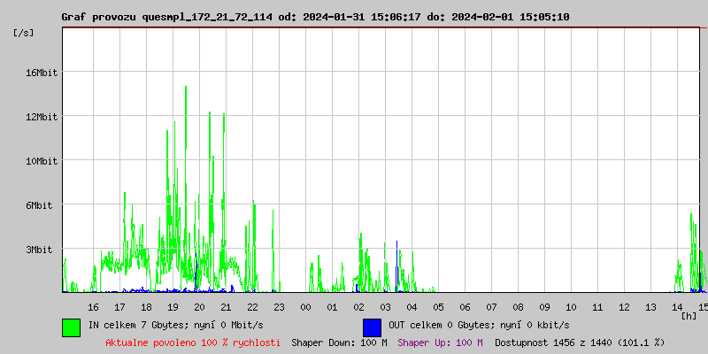The width and height of the screenshot is (708, 354).
Task: Click the 00 hour mark on x-axis
Action: coord(305,307)
